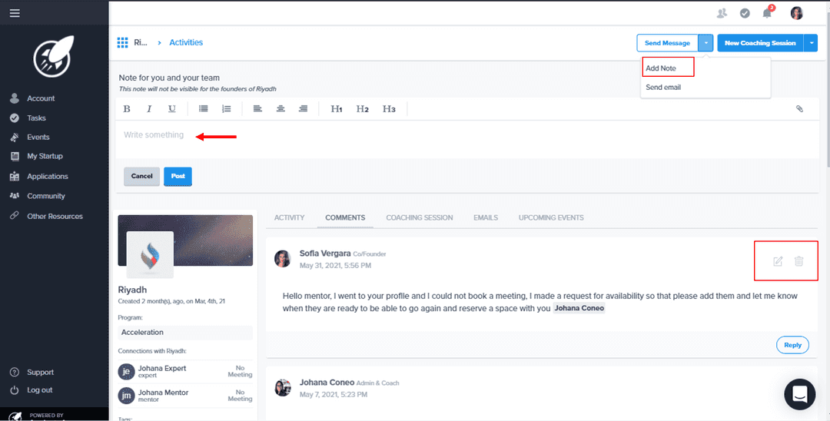Open the chat widget bubble
830x421 pixels.
coord(799,394)
